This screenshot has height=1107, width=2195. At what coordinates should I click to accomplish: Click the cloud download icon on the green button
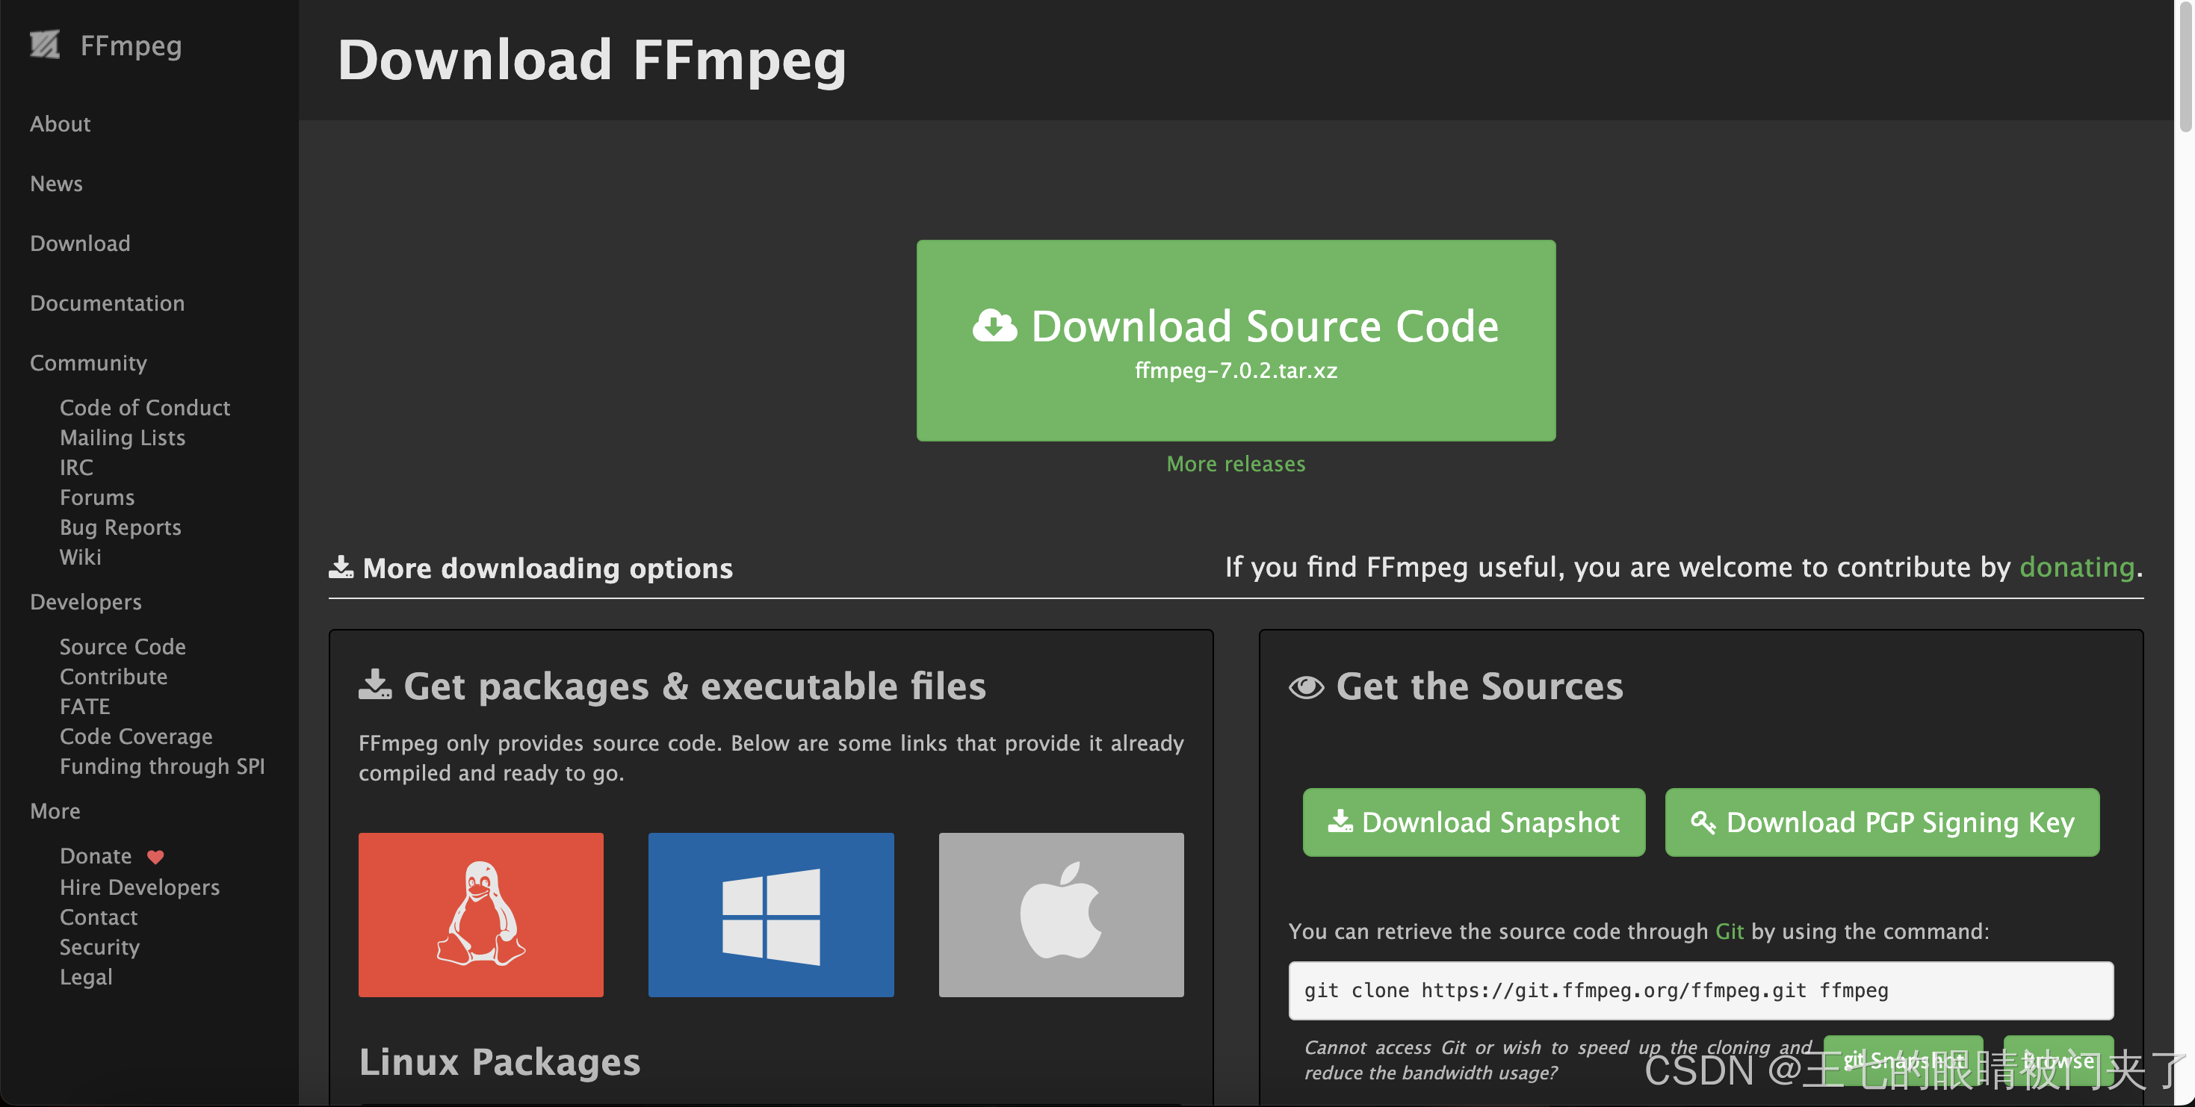point(995,325)
